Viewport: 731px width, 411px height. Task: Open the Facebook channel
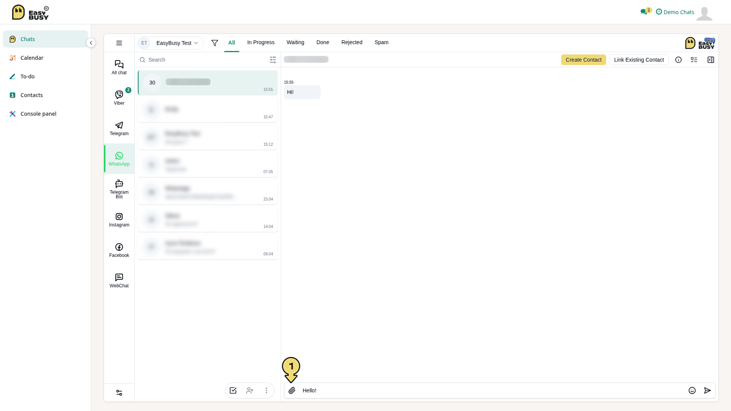(119, 250)
